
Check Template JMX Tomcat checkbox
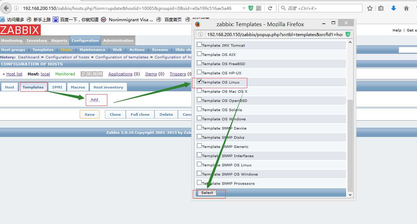(199, 45)
